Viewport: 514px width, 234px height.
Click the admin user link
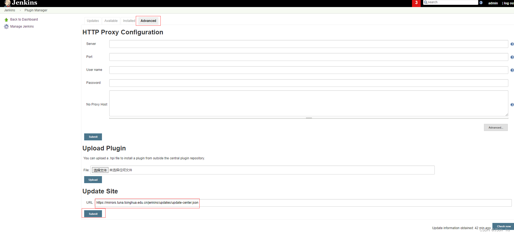click(493, 3)
